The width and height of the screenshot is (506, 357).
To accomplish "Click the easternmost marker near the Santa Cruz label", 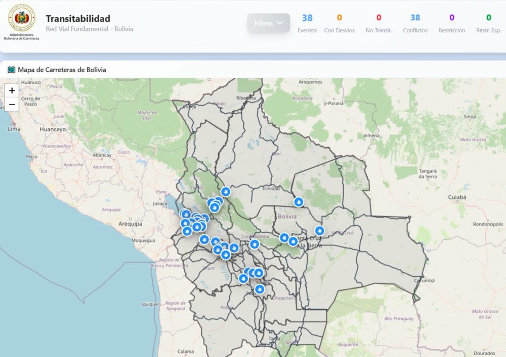I will 319,231.
